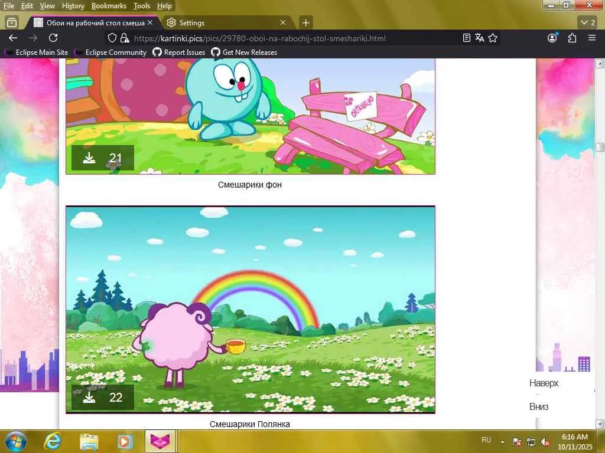Click the forward navigation arrow
Image resolution: width=605 pixels, height=453 pixels.
click(x=33, y=38)
